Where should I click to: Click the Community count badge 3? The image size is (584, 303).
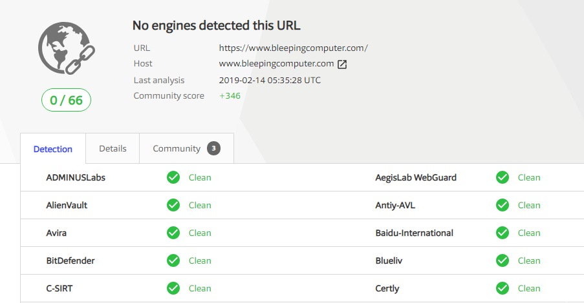tap(214, 148)
